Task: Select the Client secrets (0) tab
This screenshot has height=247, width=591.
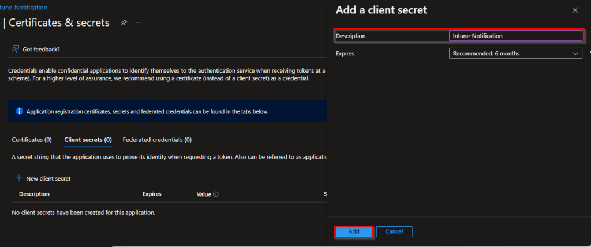Action: coord(88,140)
